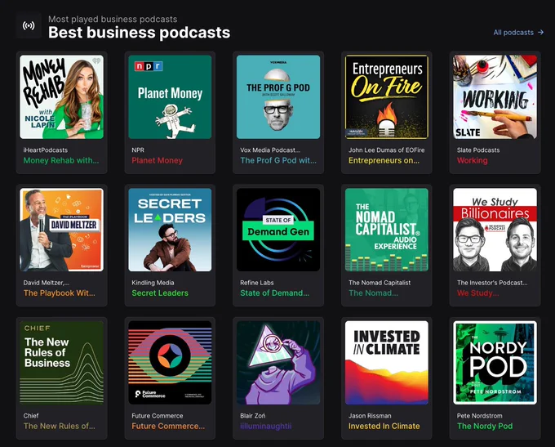Click the 'Kindling Media' publisher name
Viewport: 555px width, 447px height.
(153, 283)
